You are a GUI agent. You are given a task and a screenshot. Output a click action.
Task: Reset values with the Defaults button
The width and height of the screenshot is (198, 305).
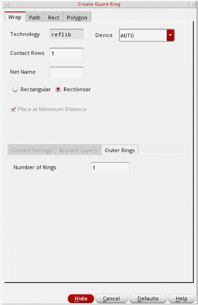tap(148, 299)
